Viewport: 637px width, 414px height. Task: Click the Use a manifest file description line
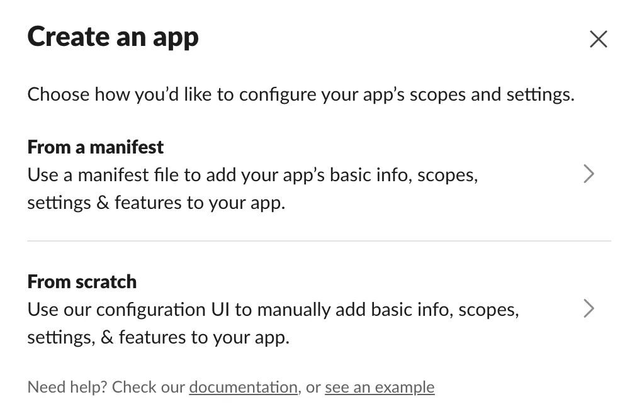click(252, 175)
